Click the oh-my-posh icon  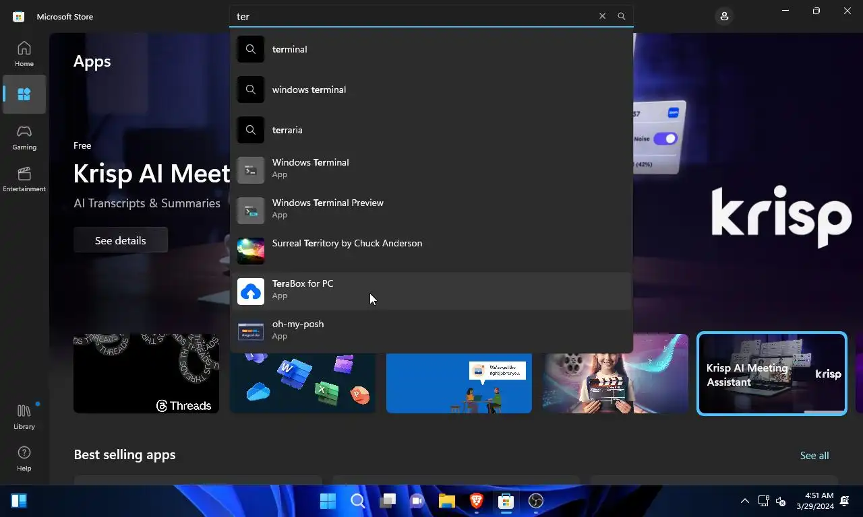[x=251, y=332]
